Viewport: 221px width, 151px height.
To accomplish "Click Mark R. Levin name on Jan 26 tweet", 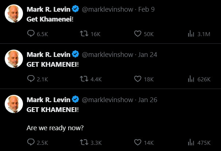I will pos(49,100).
